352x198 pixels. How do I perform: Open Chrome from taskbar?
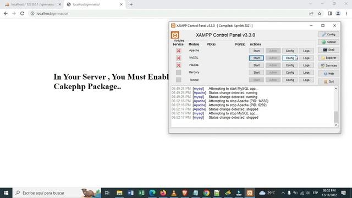tap(206, 193)
